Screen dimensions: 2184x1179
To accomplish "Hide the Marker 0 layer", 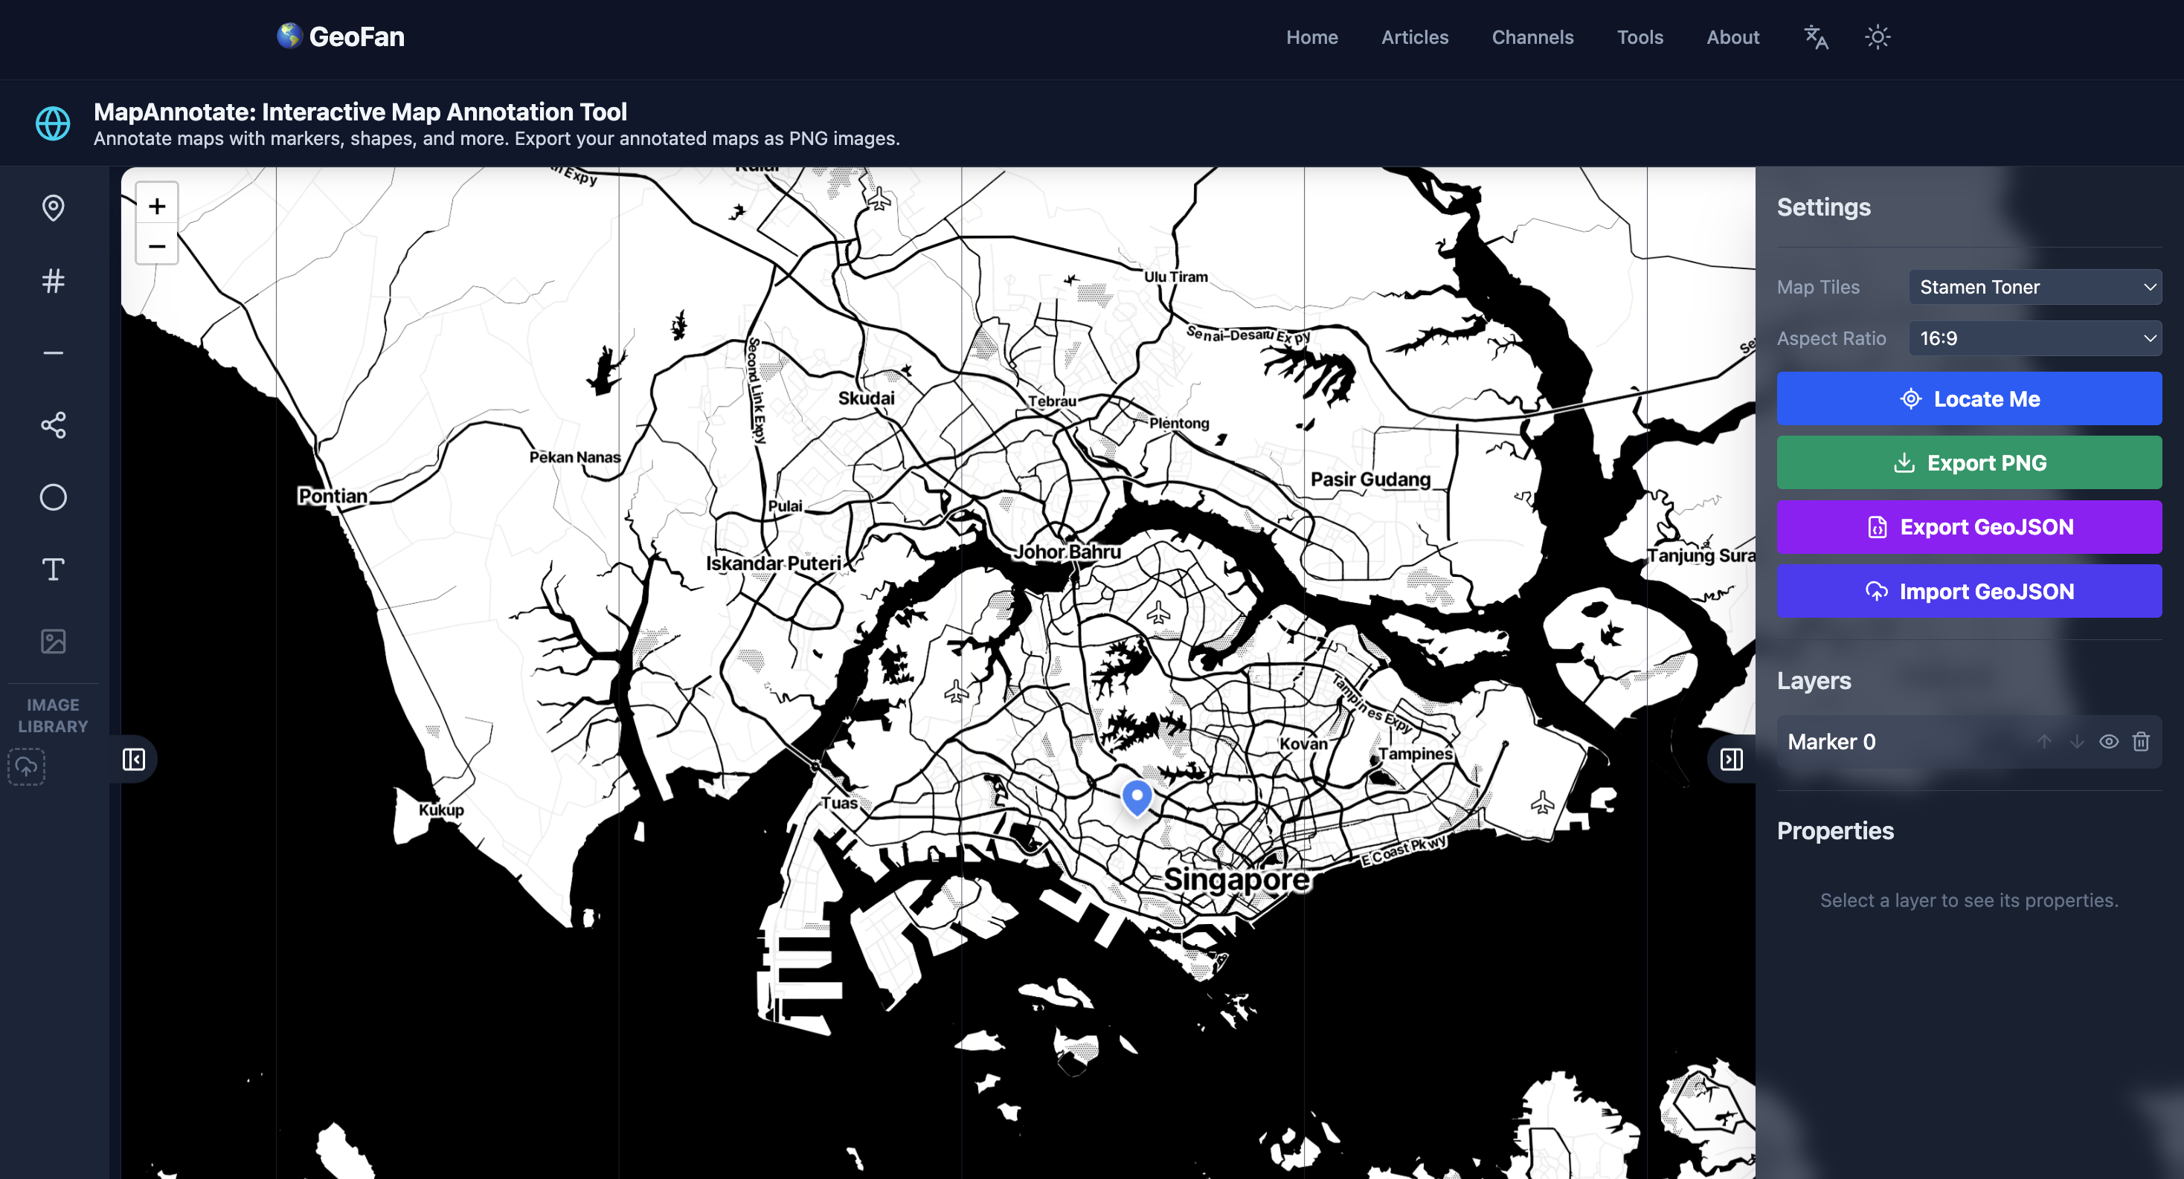I will [x=2109, y=742].
